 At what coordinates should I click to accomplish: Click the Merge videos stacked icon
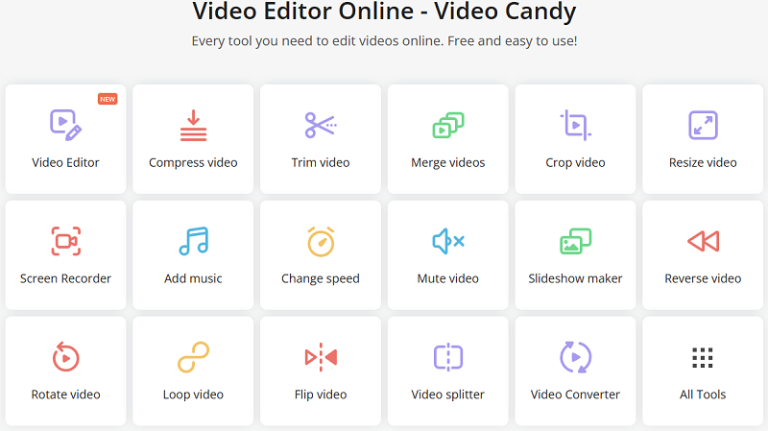point(448,125)
